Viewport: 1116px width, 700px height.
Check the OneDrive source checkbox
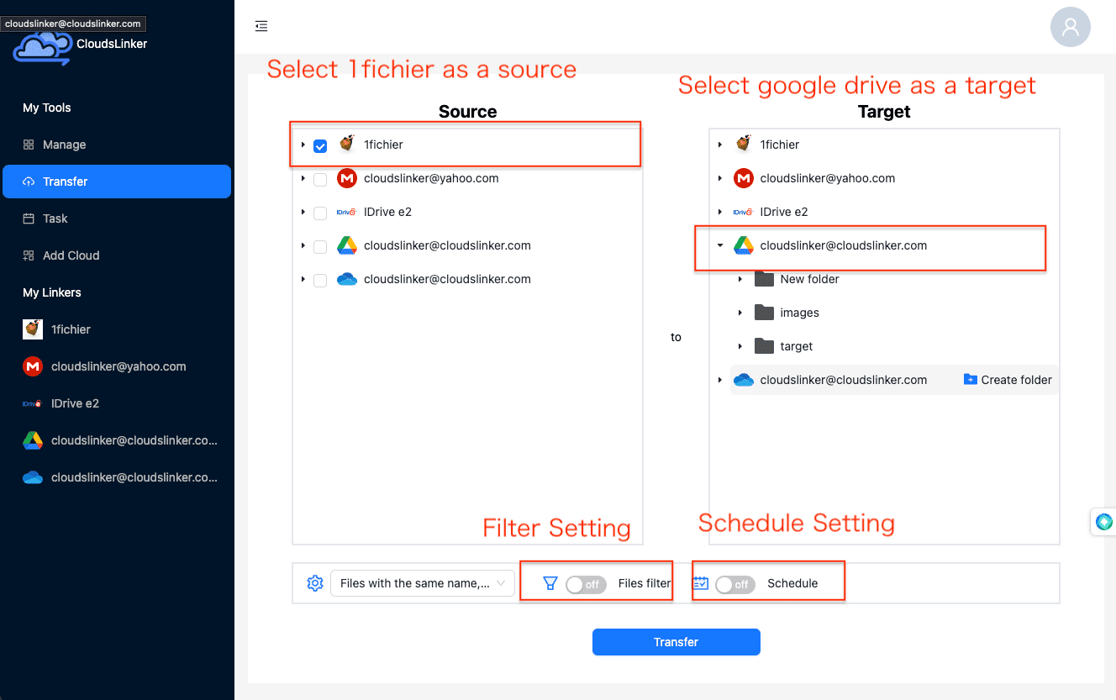320,280
